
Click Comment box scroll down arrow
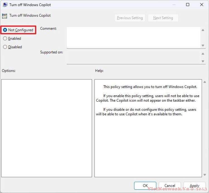(203, 46)
